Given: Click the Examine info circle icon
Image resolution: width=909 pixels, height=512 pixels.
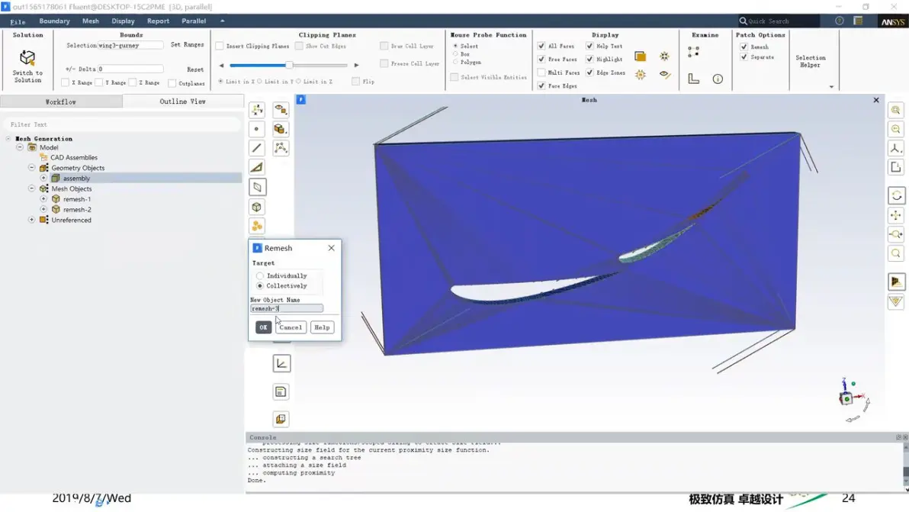Looking at the screenshot, I should (x=718, y=79).
